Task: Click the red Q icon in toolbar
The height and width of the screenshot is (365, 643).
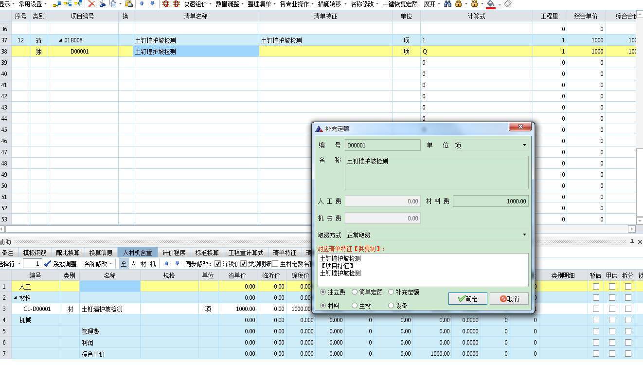Action: (166, 4)
